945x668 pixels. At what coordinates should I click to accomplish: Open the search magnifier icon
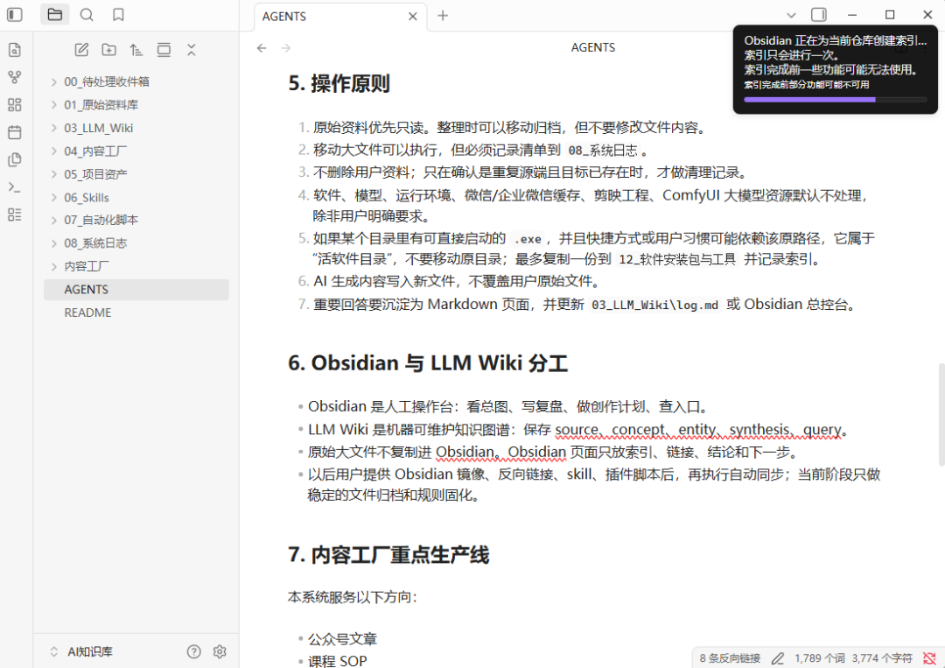point(87,15)
